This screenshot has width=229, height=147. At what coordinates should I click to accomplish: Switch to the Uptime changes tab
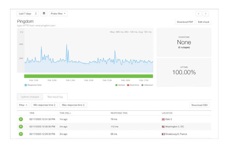point(30,97)
